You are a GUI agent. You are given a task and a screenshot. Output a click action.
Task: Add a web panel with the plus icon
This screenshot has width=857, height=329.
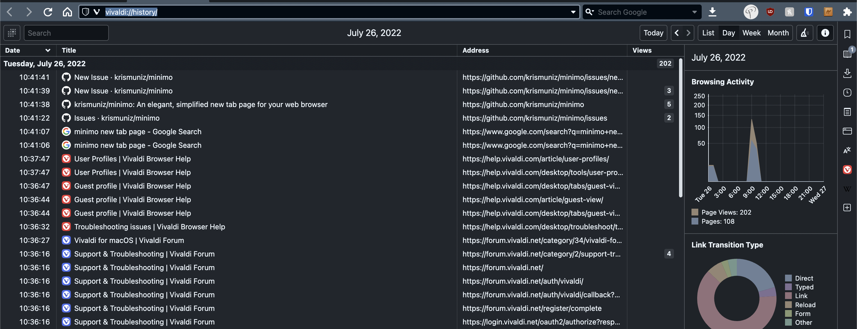(847, 208)
